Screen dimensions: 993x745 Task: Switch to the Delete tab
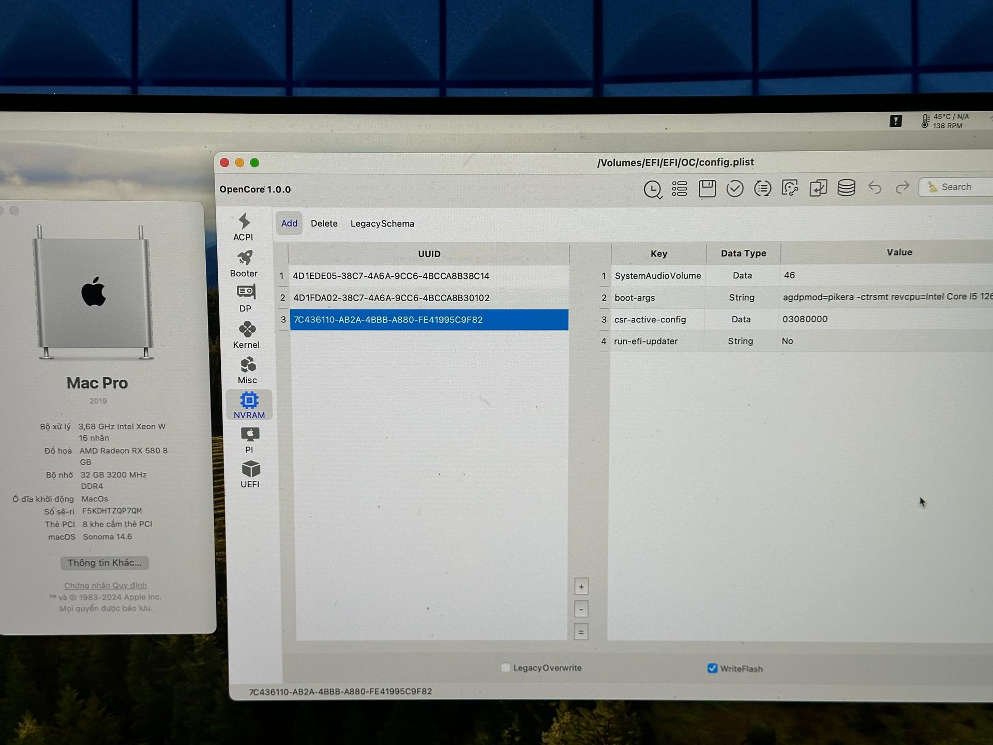(324, 224)
